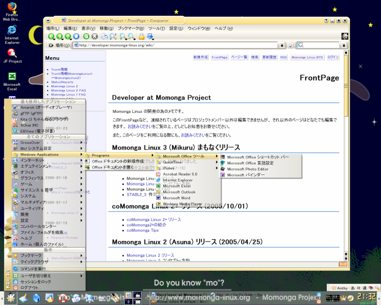Open the JF Project desktop icon
381x305 pixels.
12,56
